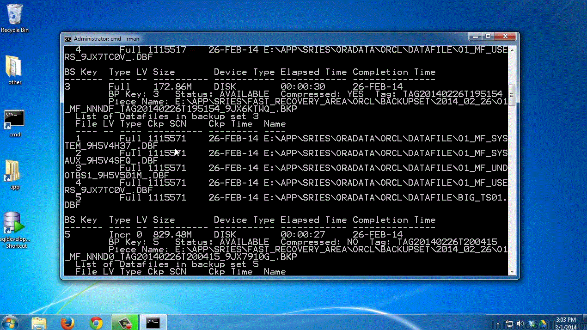The width and height of the screenshot is (587, 330).
Task: Click the 'OTBS1_9H5V501M_.DBF' filename
Action: pos(116,175)
